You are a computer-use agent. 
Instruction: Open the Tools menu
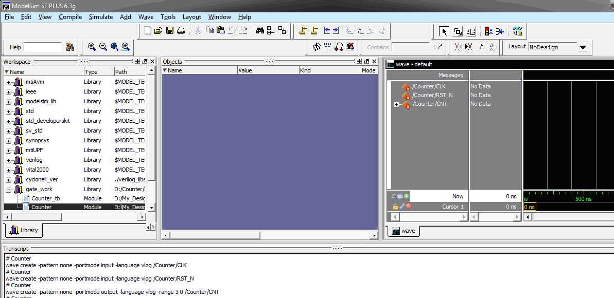(x=168, y=17)
